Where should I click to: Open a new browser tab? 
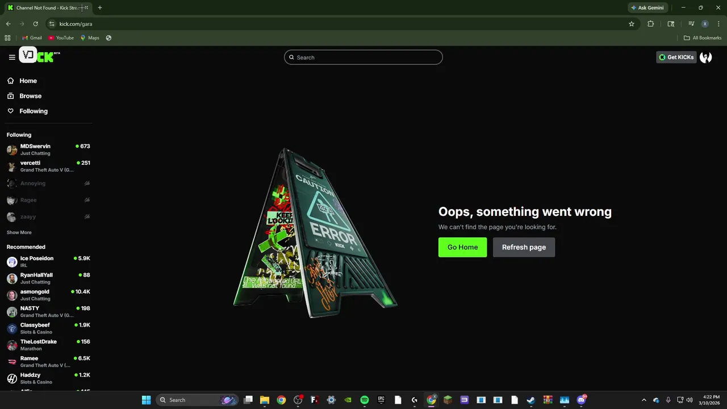tap(100, 8)
